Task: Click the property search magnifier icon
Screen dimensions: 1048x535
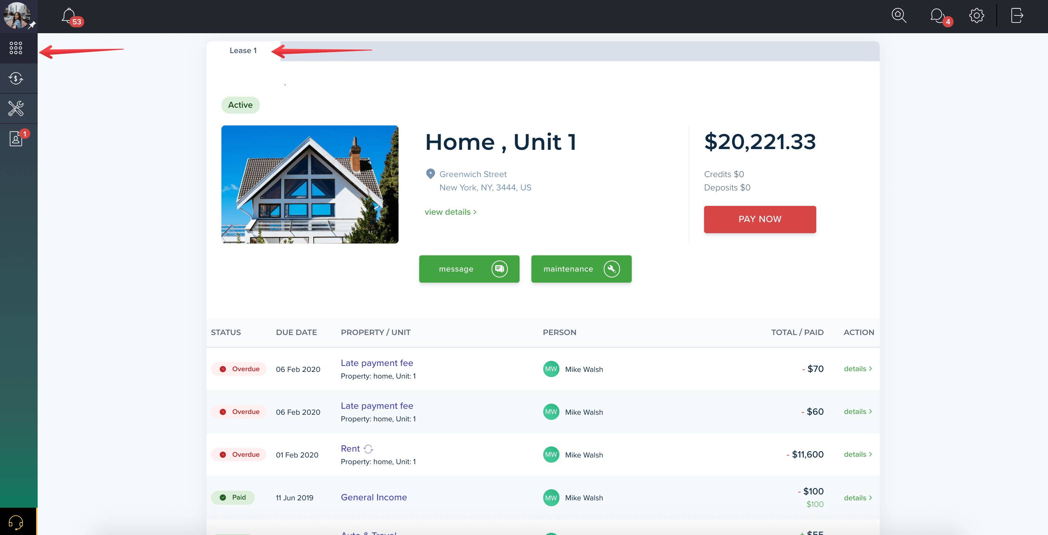Action: pos(899,15)
